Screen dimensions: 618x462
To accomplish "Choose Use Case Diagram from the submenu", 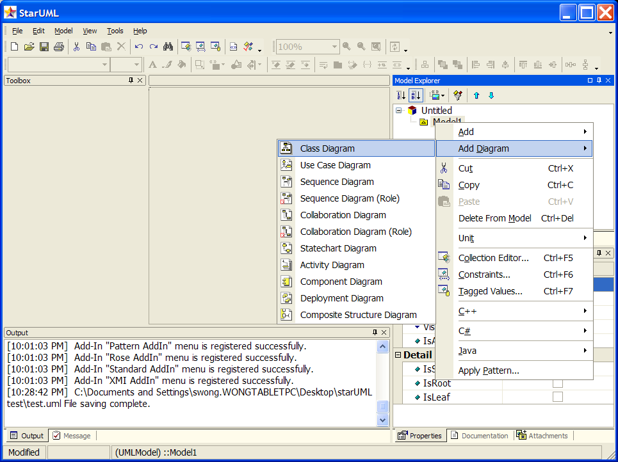I will click(356, 165).
